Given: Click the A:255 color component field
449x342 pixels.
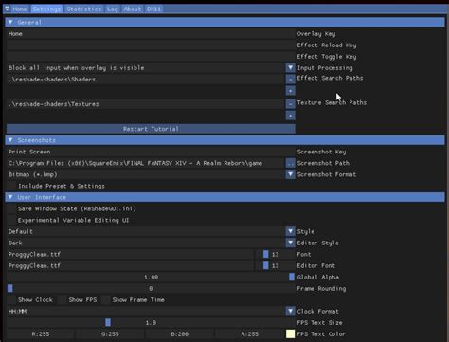Looking at the screenshot, I should [249, 333].
